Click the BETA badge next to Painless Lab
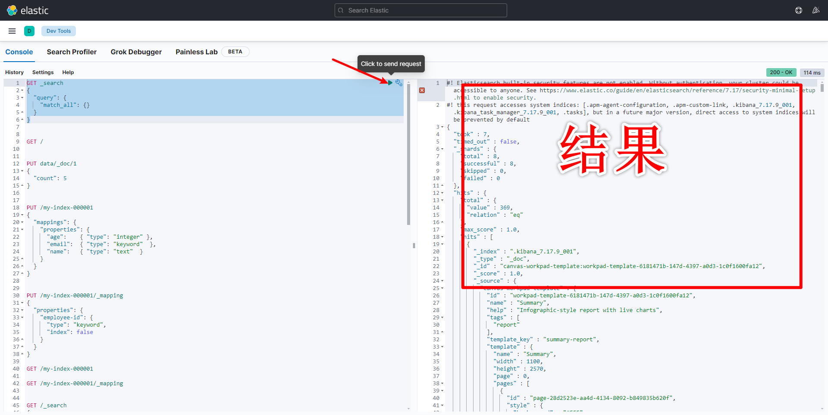This screenshot has width=828, height=415. click(235, 52)
